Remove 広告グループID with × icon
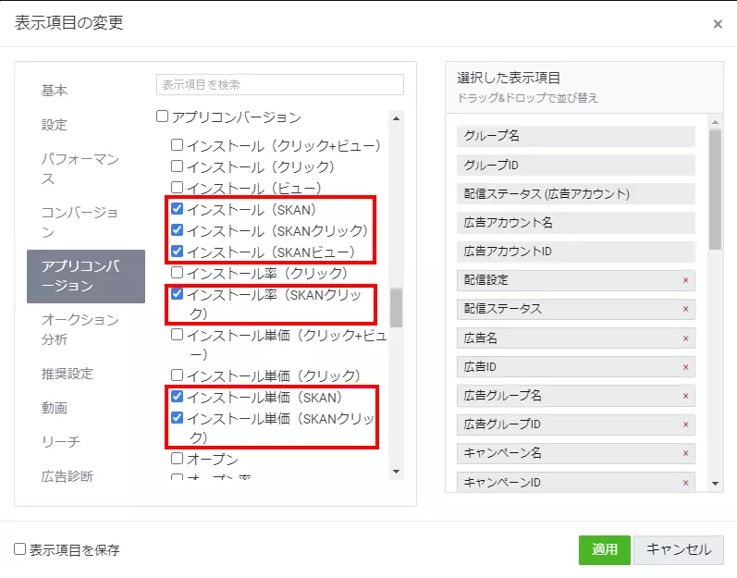 tap(685, 424)
